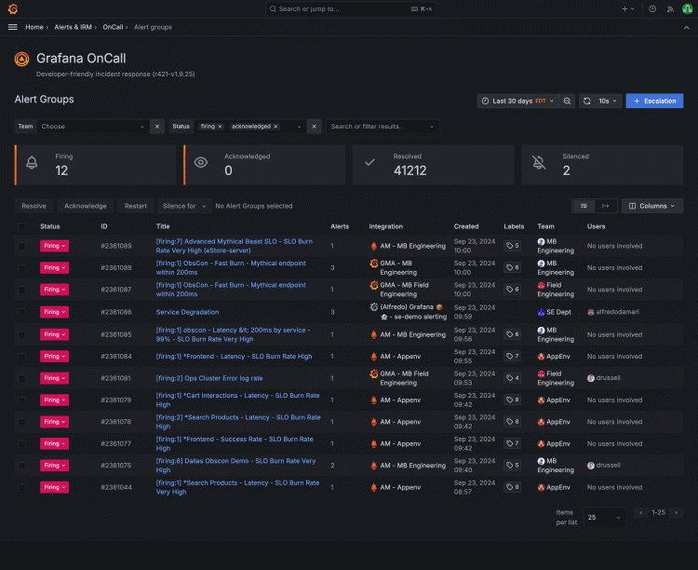Select the checkbox for alert #2361086
The width and height of the screenshot is (698, 570).
coord(22,312)
